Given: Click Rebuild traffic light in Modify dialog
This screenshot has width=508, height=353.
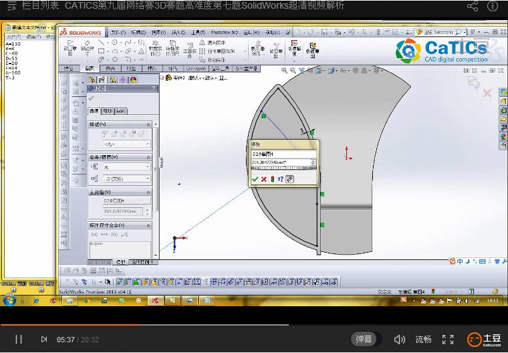Looking at the screenshot, I should (273, 179).
